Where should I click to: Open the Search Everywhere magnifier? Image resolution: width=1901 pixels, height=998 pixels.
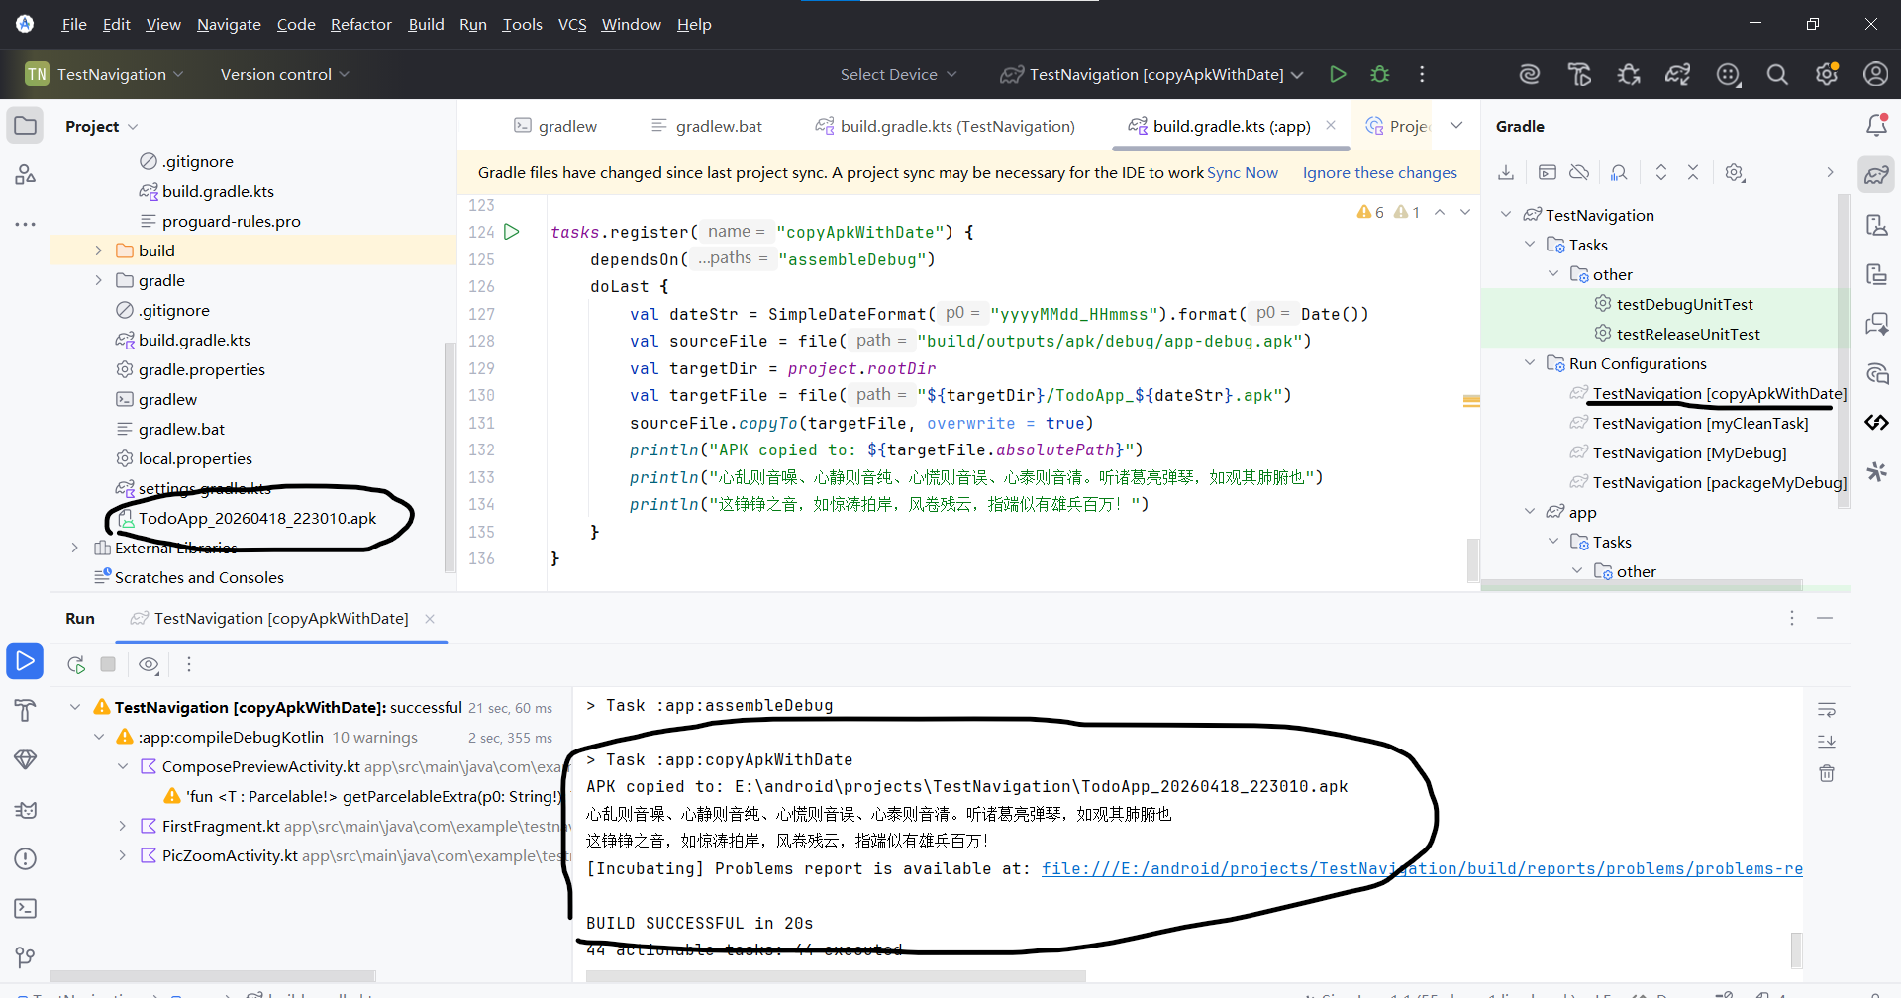click(x=1777, y=74)
